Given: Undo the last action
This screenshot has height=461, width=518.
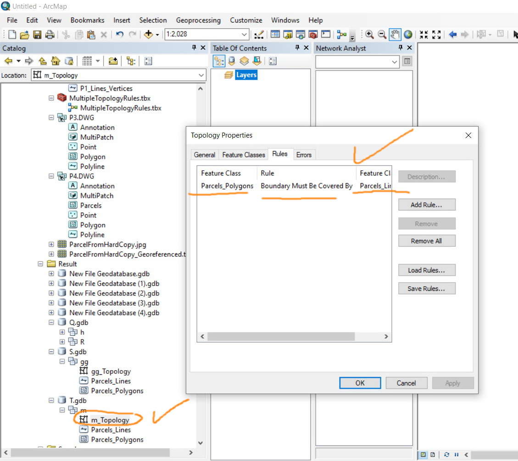Looking at the screenshot, I should click(x=120, y=34).
